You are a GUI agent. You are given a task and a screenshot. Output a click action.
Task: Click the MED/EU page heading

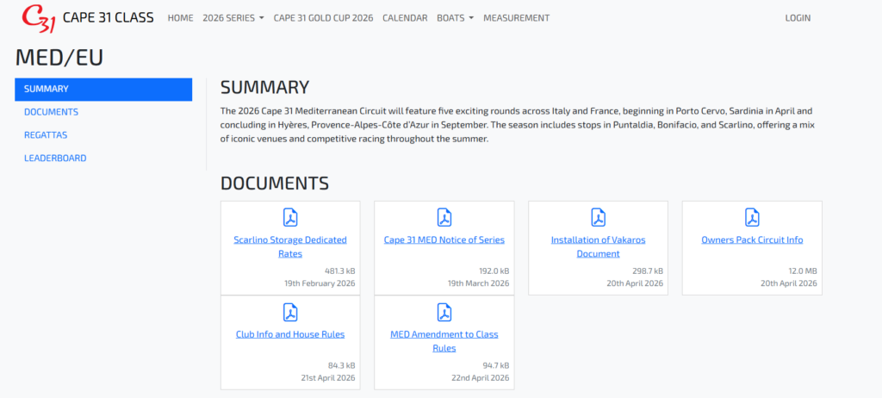point(59,58)
